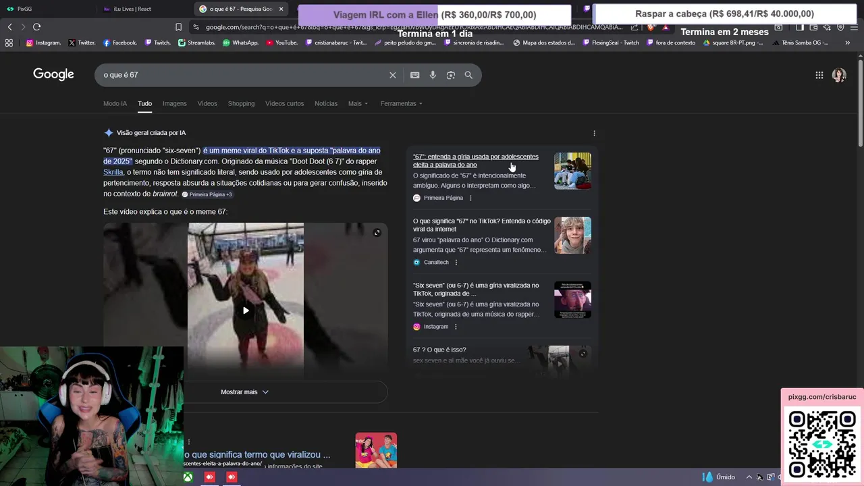Click the browser URL address field
This screenshot has width=864, height=486.
[x=413, y=27]
